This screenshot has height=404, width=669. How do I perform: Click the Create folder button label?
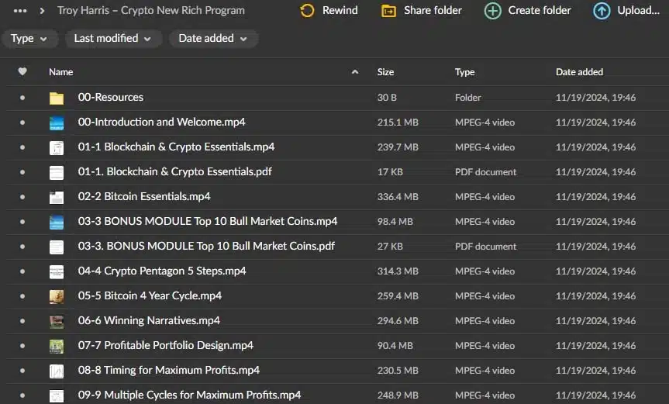[540, 10]
